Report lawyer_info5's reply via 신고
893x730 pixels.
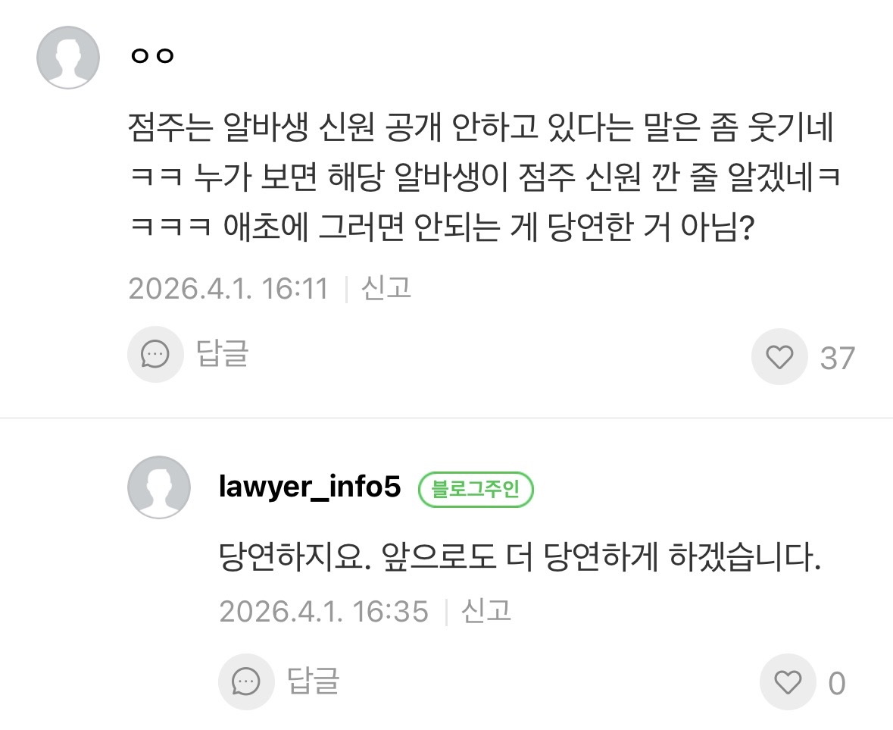486,611
